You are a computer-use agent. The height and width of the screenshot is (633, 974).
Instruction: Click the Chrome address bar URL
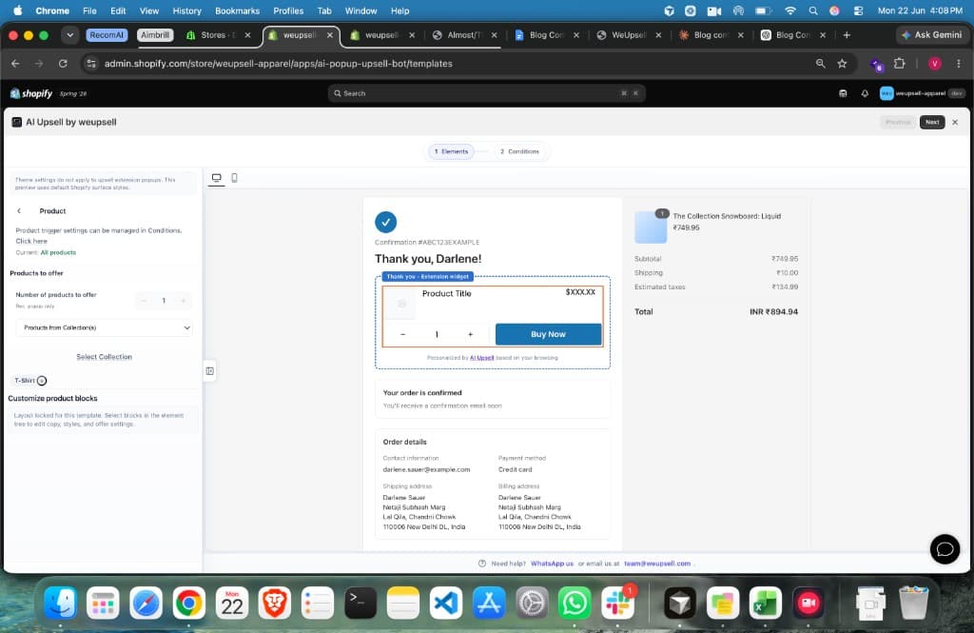[x=279, y=64]
